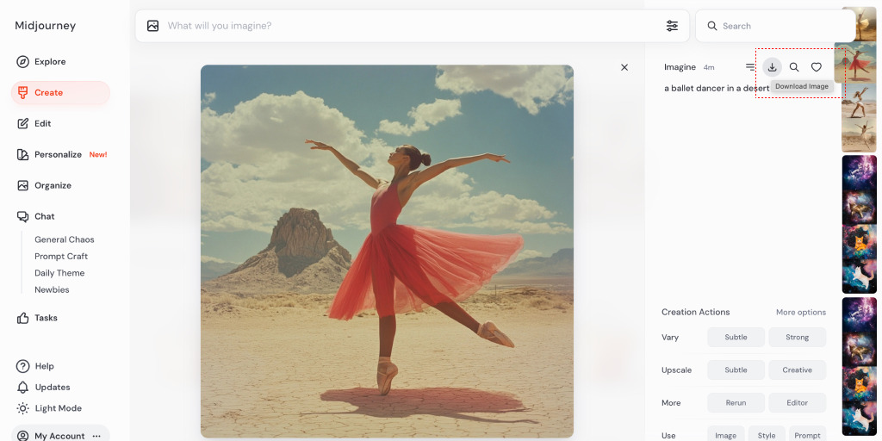Click the Imagine job label
Image resolution: width=882 pixels, height=441 pixels.
tap(680, 67)
